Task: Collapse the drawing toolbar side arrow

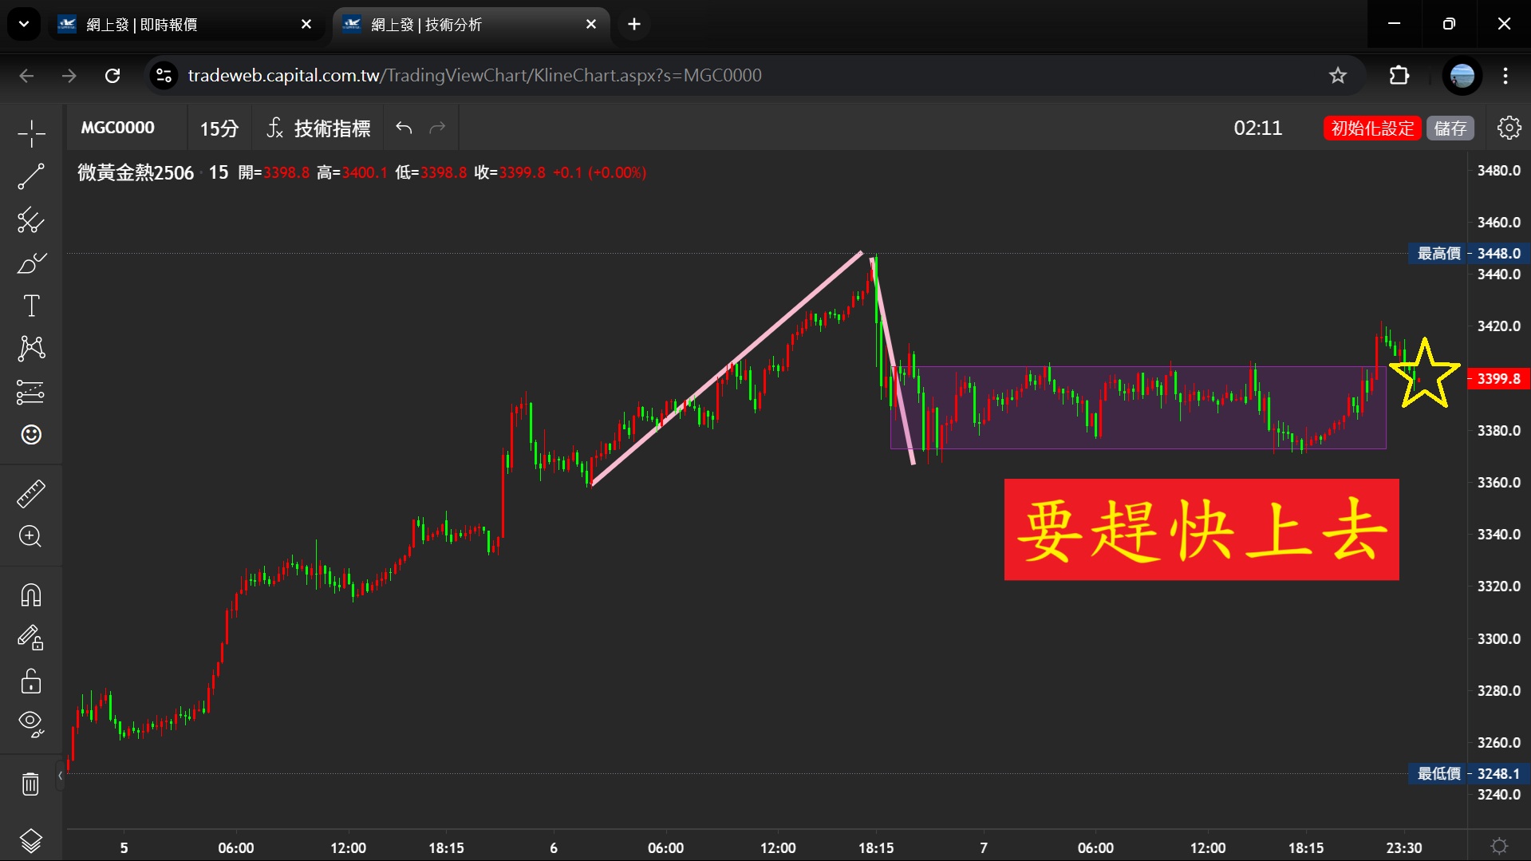Action: [x=60, y=776]
